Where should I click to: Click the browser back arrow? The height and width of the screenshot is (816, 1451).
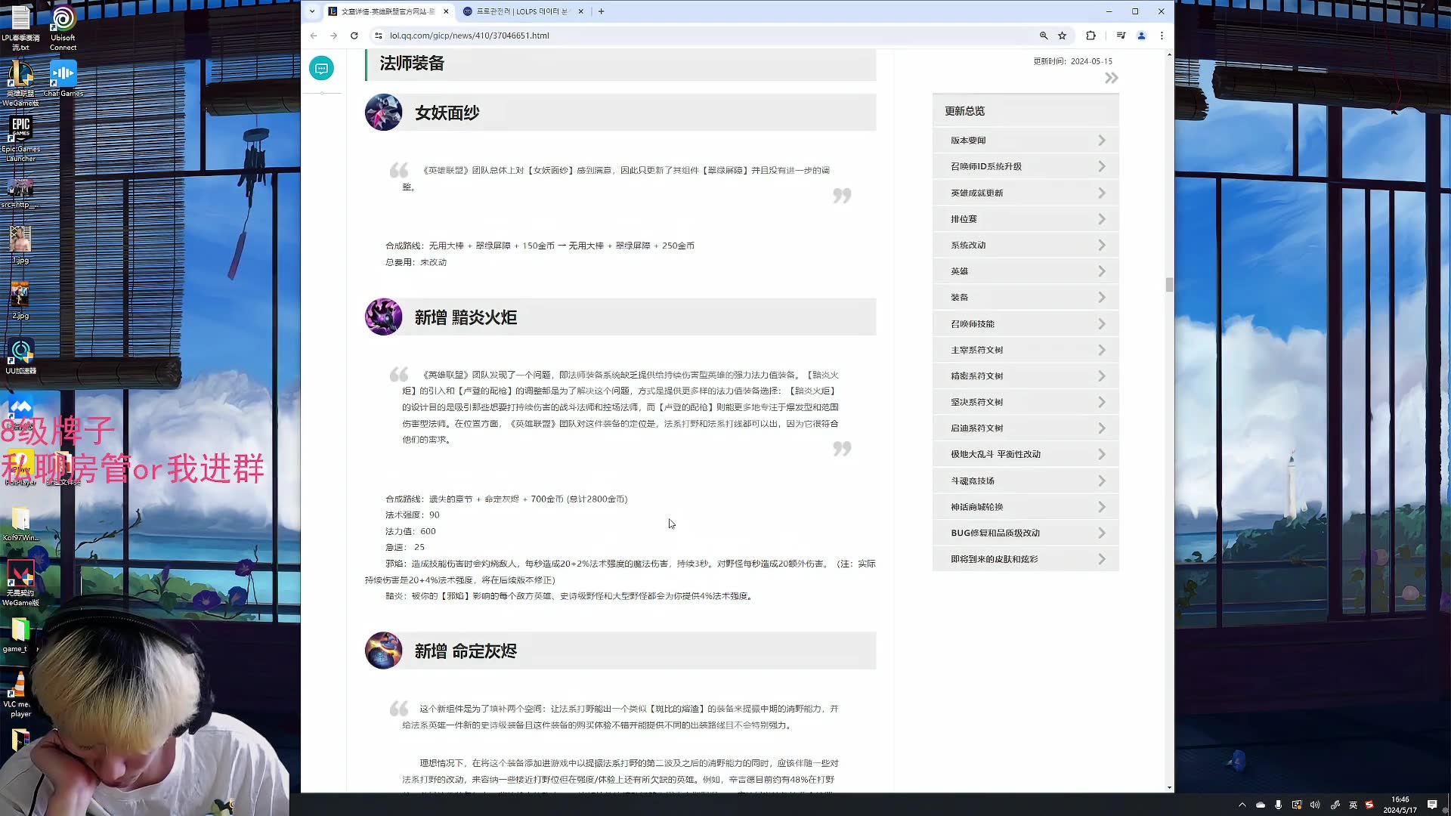pyautogui.click(x=314, y=36)
